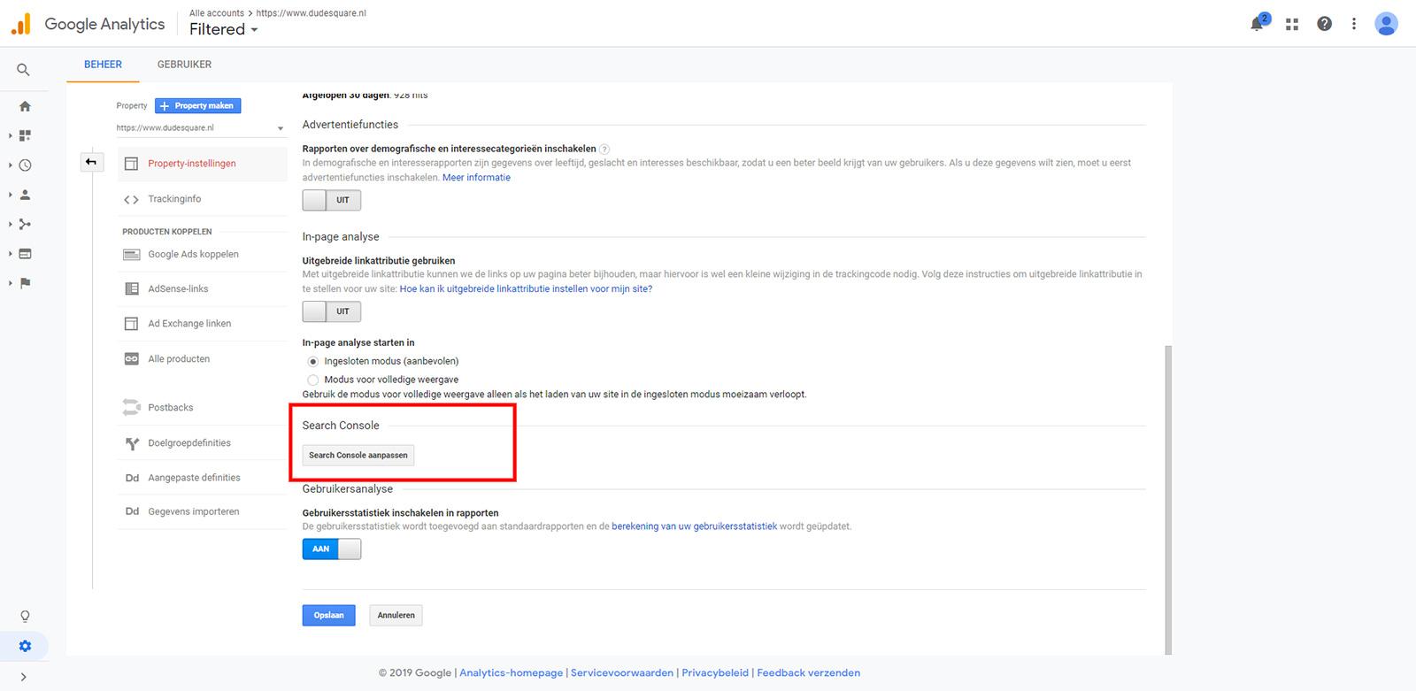Expand Realtime section arrow in sidebar
This screenshot has width=1416, height=691.
tap(10, 165)
